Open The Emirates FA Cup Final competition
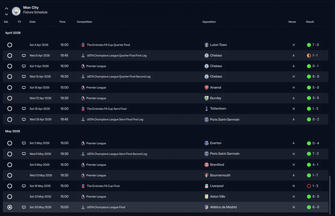Image resolution: width=335 pixels, height=216 pixels. [x=100, y=186]
